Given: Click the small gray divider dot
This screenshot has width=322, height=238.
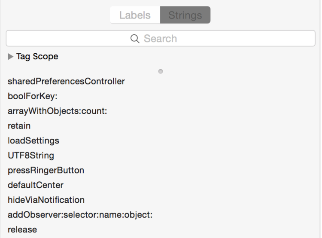Looking at the screenshot, I should pos(161,71).
